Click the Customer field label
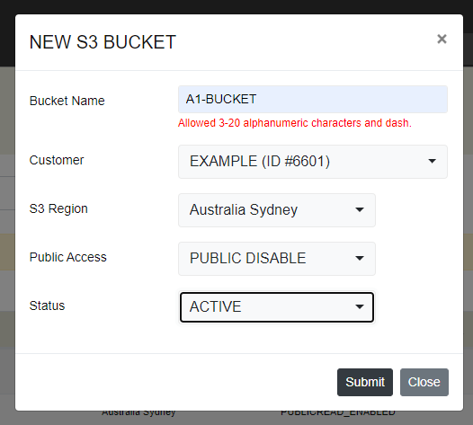This screenshot has width=473, height=425. tap(57, 160)
